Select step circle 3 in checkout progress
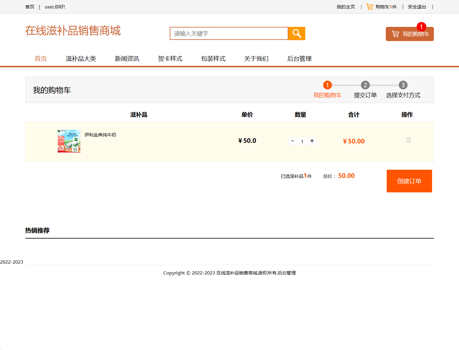Screen dimensions: 459x350 [x=403, y=85]
